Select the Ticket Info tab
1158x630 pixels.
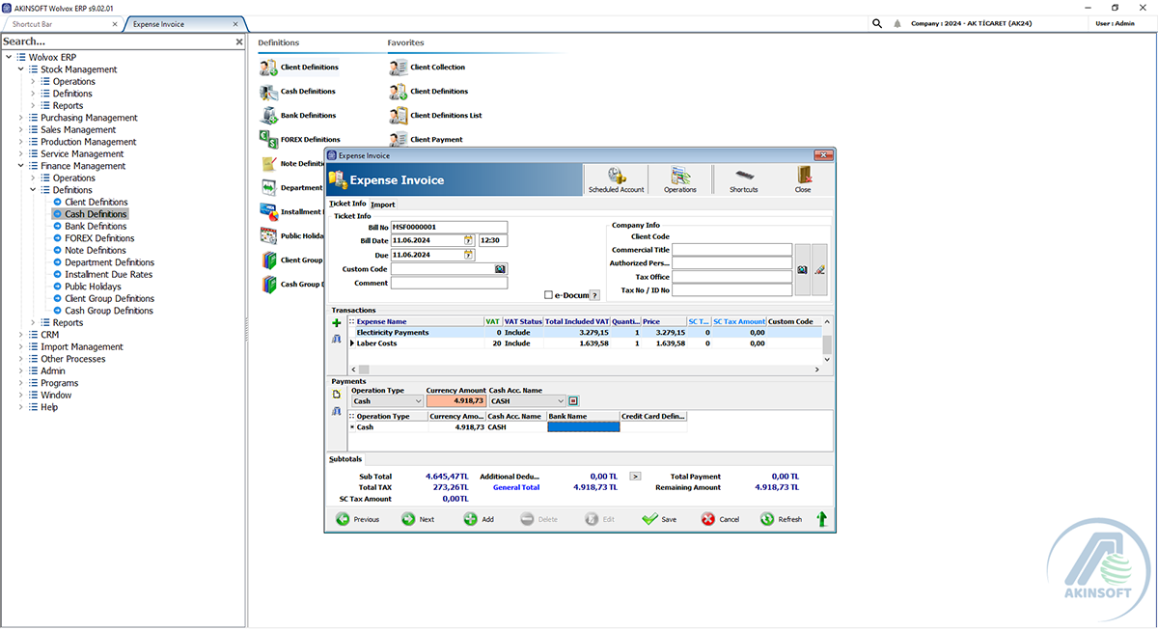347,204
